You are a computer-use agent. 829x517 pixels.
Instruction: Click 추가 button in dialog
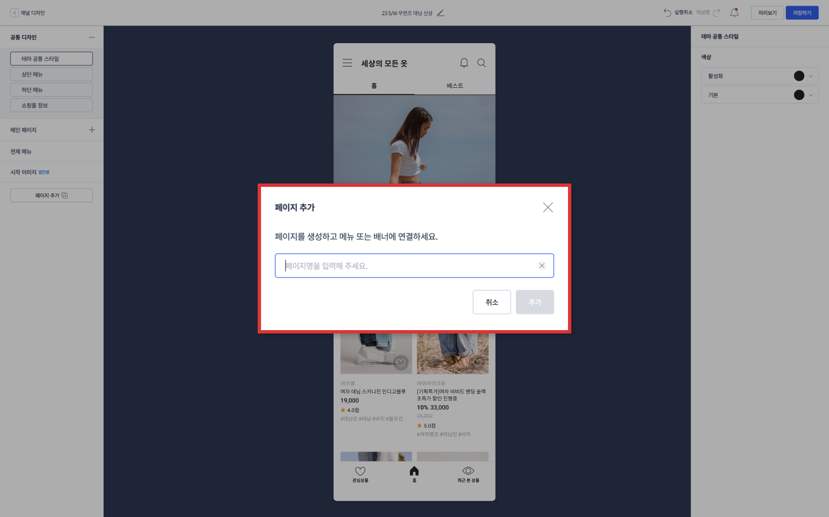pos(535,302)
